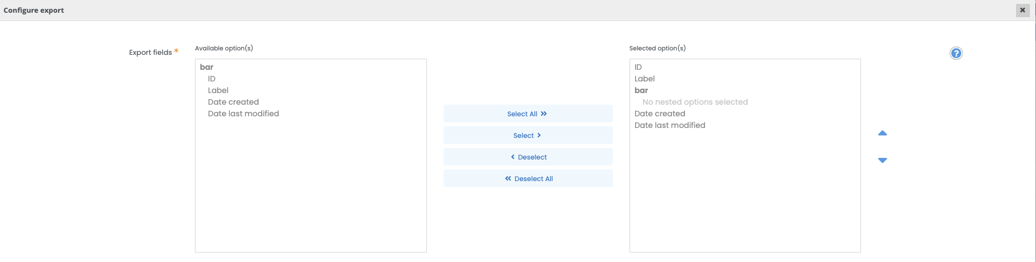Screen dimensions: 1036x262
Task: Choose 'Date last modified' in Selected options
Action: point(669,125)
